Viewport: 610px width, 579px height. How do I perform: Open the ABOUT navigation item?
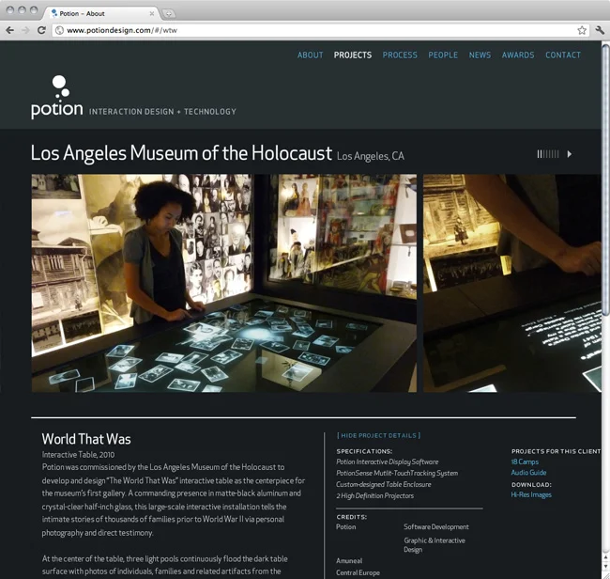tap(310, 55)
